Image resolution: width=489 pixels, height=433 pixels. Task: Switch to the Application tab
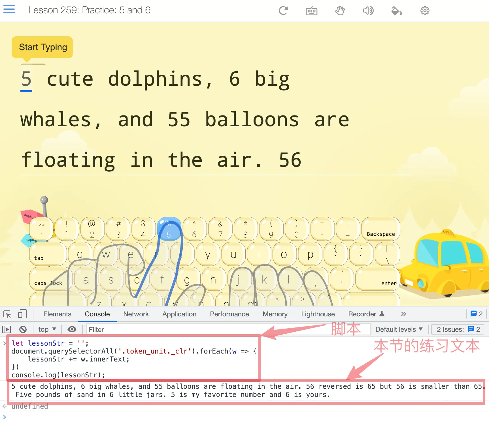click(x=179, y=314)
